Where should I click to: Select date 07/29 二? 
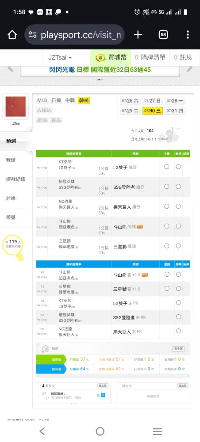click(130, 111)
